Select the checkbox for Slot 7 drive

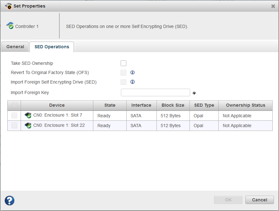(14, 115)
